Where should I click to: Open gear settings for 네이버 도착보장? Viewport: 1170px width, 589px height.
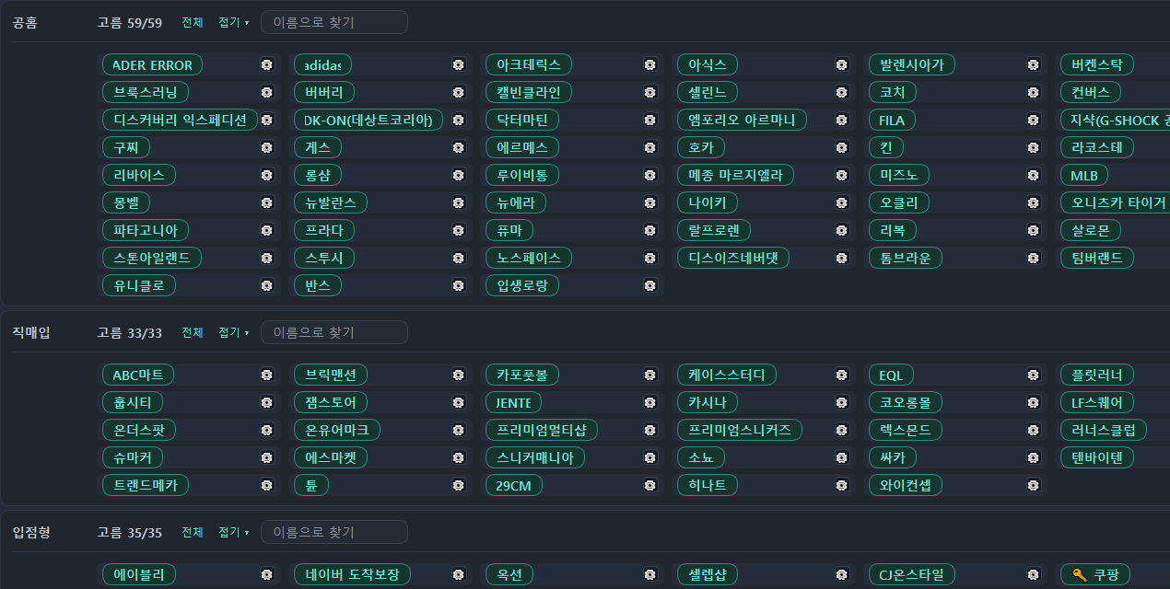point(459,574)
